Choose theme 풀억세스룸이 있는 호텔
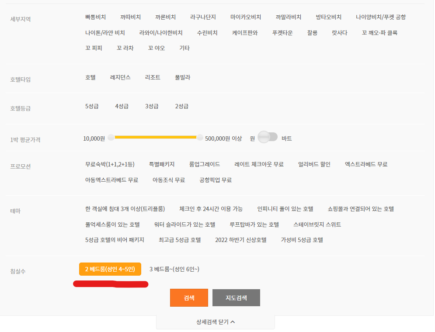 [112, 225]
